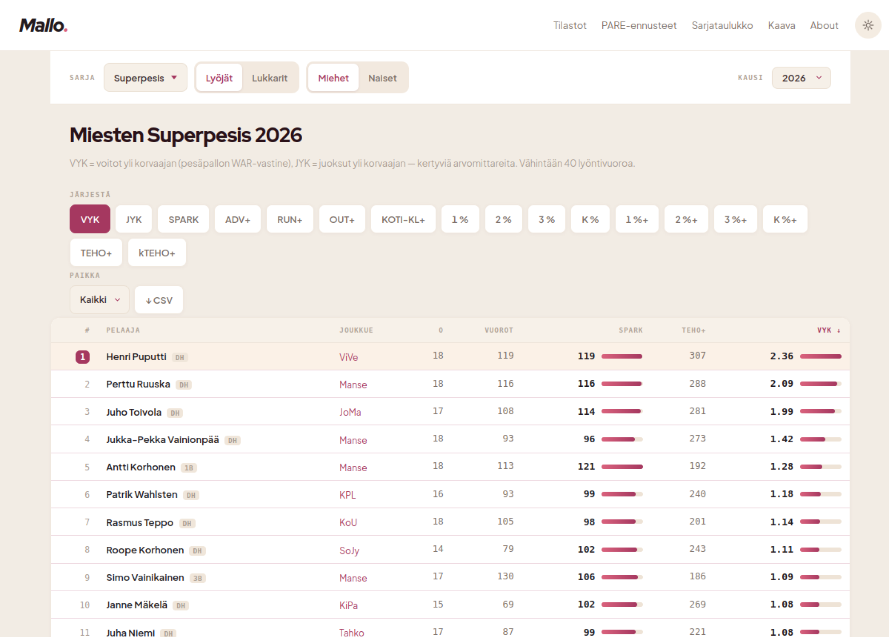
Task: Sort by K %+ chip
Action: tap(785, 219)
